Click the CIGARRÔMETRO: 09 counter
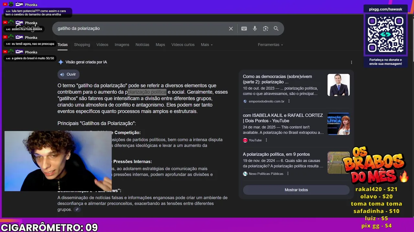The height and width of the screenshot is (232, 414). point(49,227)
